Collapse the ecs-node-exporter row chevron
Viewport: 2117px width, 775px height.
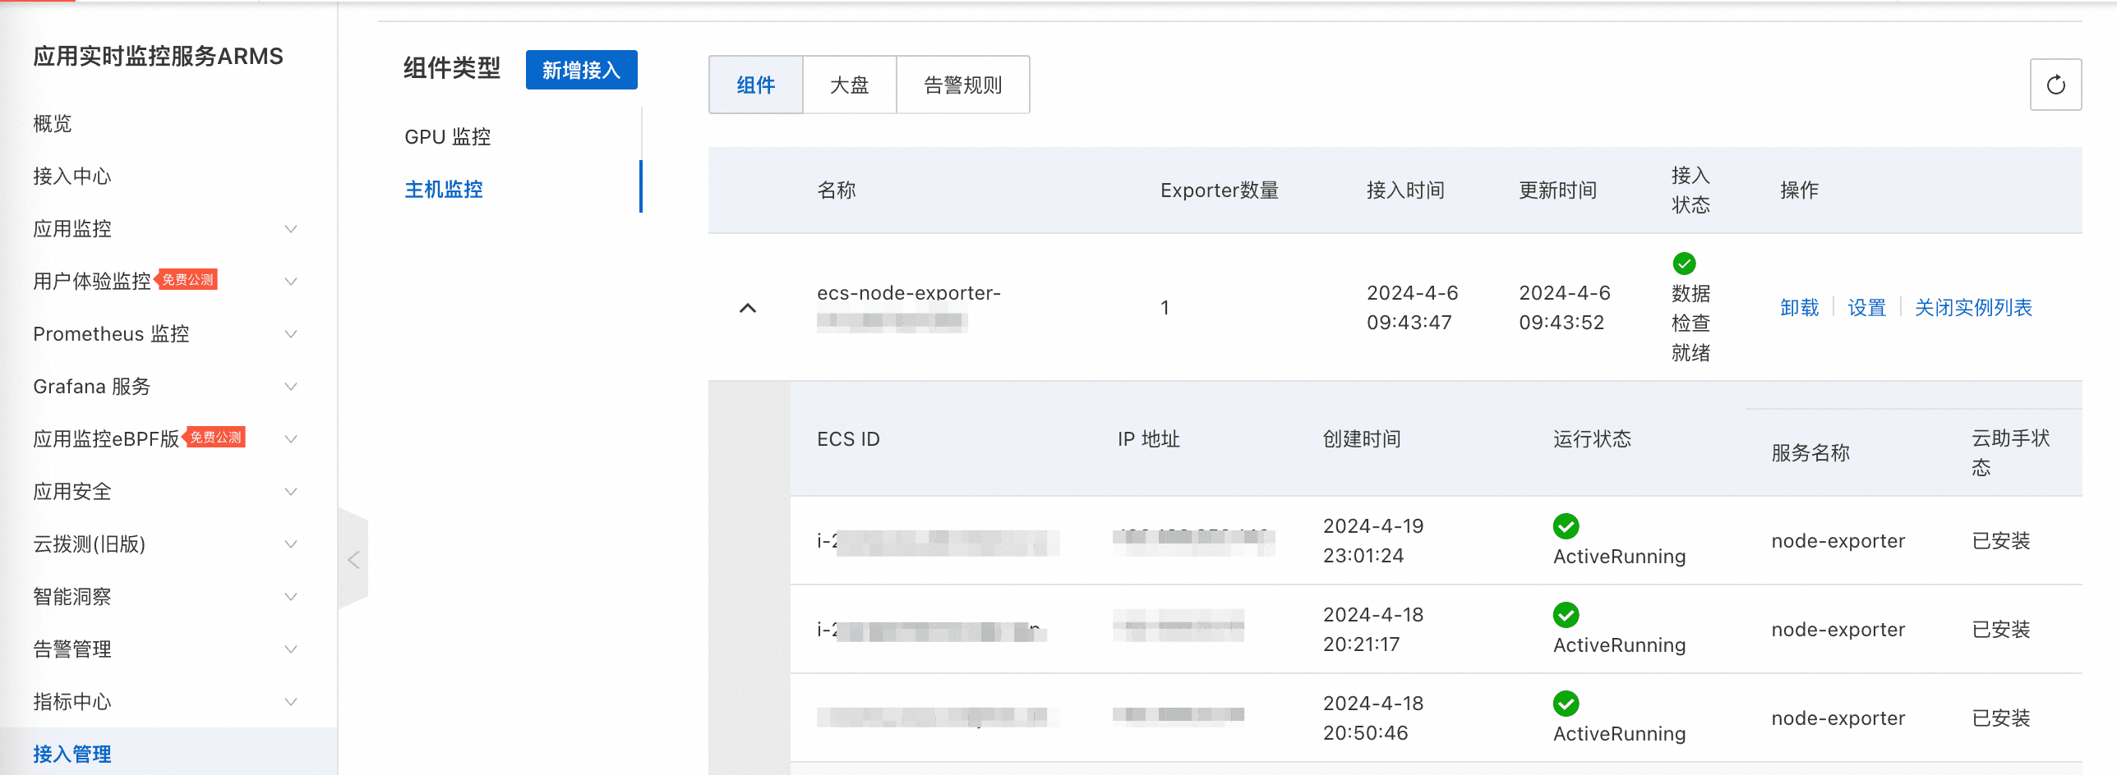pos(747,308)
